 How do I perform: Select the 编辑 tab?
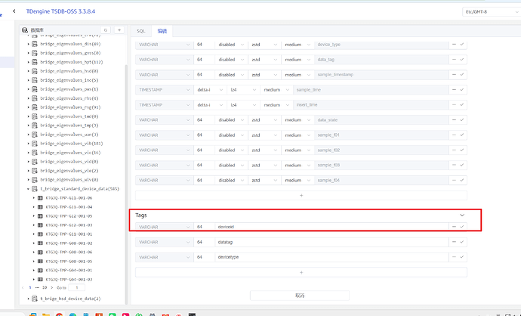click(x=162, y=31)
